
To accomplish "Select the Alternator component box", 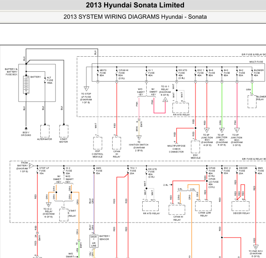I will (x=45, y=131).
